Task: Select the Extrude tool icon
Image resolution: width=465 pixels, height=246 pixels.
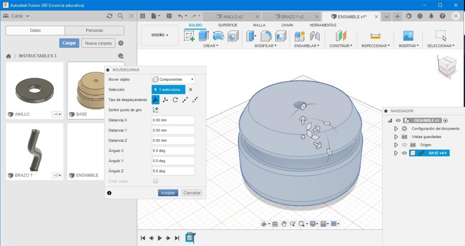Action: pyautogui.click(x=203, y=36)
